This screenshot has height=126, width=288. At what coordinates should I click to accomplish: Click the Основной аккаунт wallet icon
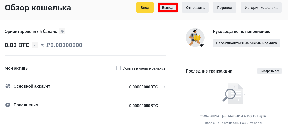click(x=8, y=86)
